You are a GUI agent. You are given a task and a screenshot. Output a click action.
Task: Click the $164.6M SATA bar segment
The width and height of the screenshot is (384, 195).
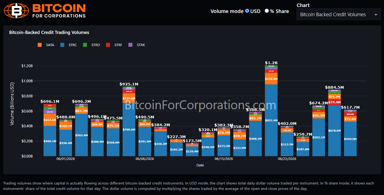point(50,120)
